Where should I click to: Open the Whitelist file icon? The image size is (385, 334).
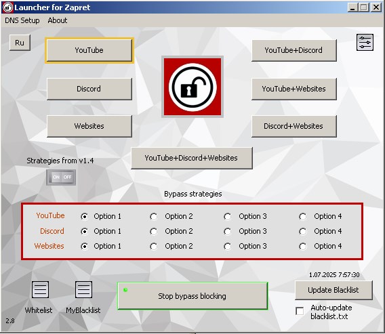(40, 289)
